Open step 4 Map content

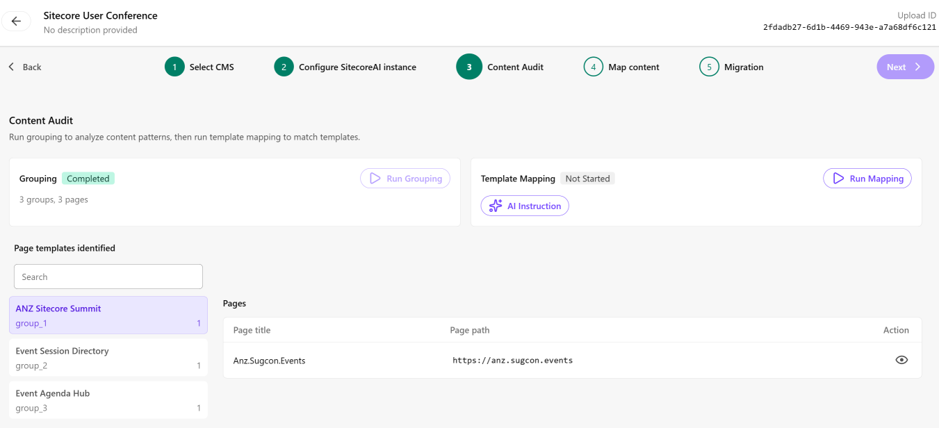[x=621, y=67]
